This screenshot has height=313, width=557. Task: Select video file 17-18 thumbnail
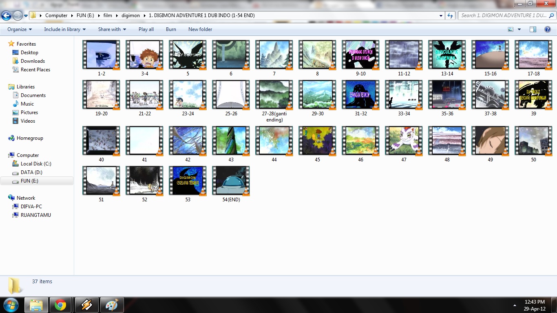533,54
